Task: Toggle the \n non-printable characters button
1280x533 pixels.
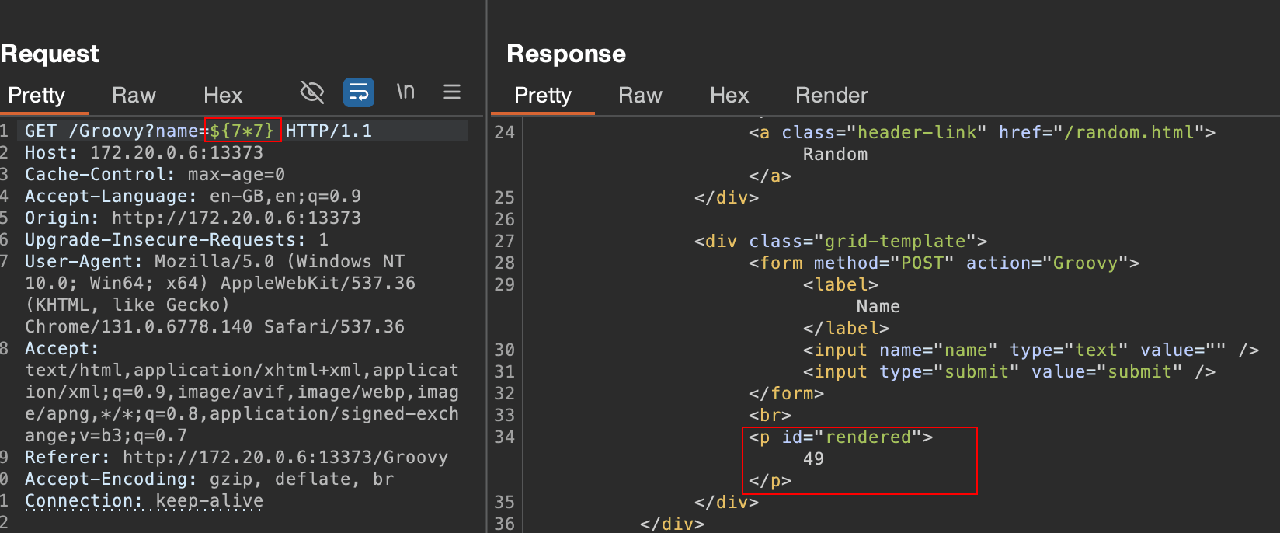Action: tap(405, 92)
